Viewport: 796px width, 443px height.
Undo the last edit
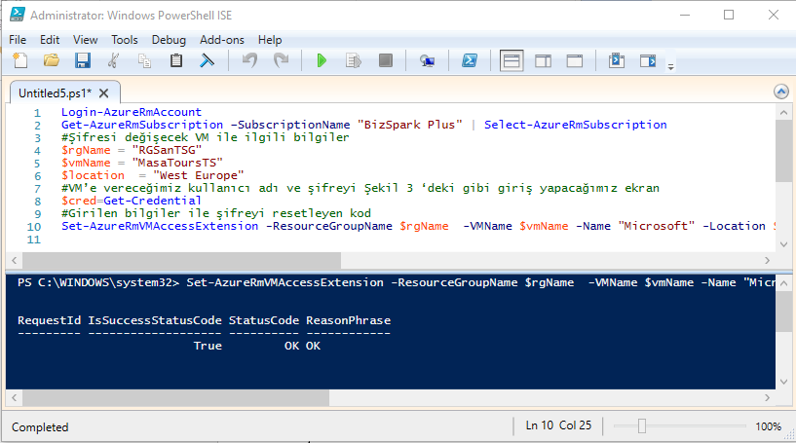click(x=249, y=61)
